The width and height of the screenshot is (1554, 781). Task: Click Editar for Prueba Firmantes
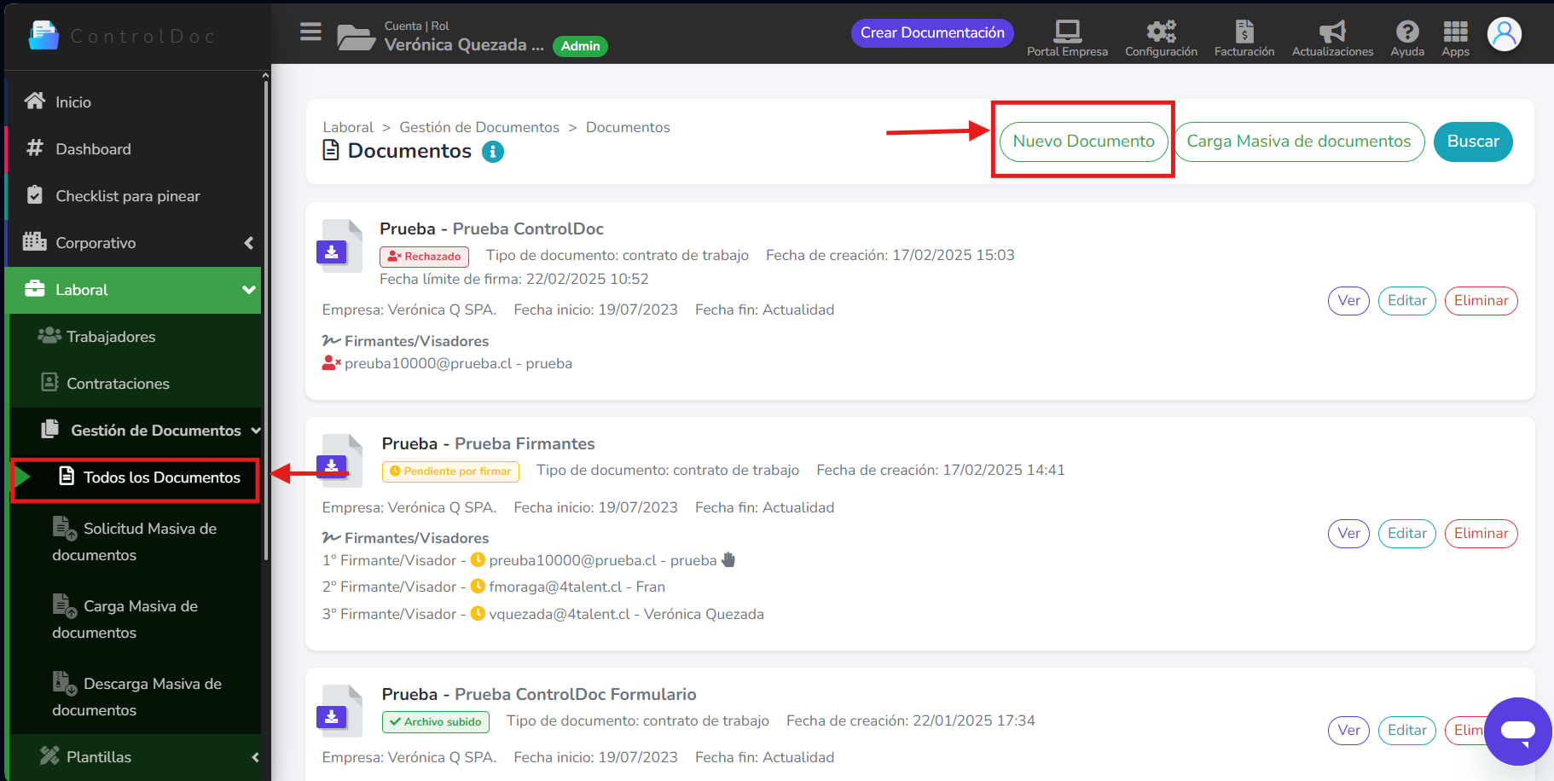pos(1406,533)
